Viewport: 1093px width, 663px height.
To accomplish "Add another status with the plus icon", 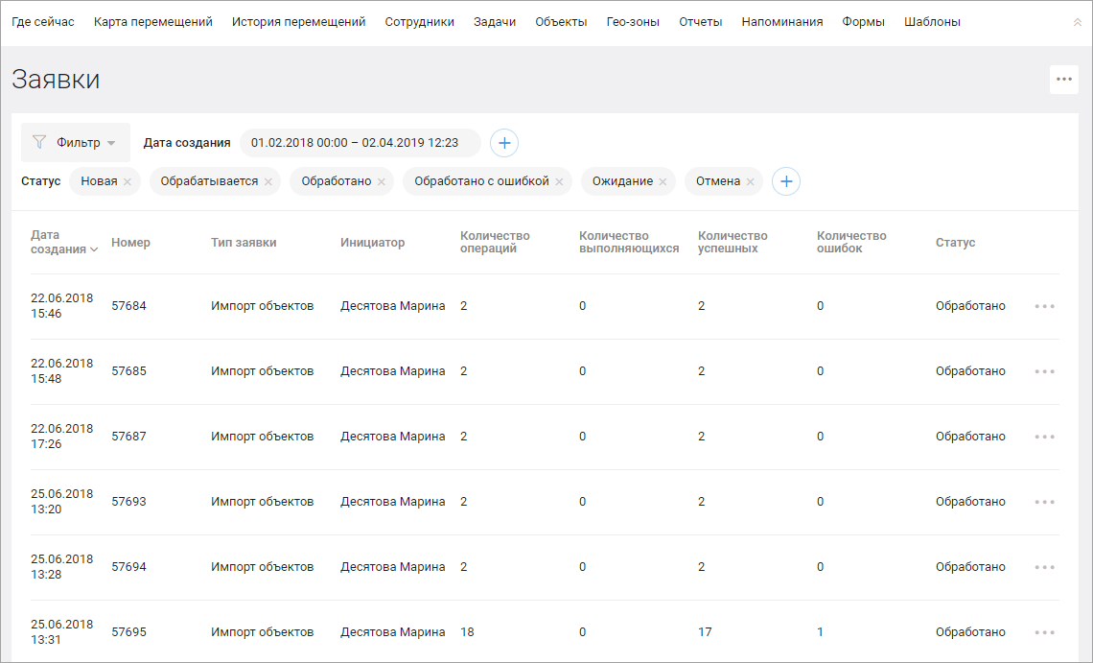I will pos(786,181).
